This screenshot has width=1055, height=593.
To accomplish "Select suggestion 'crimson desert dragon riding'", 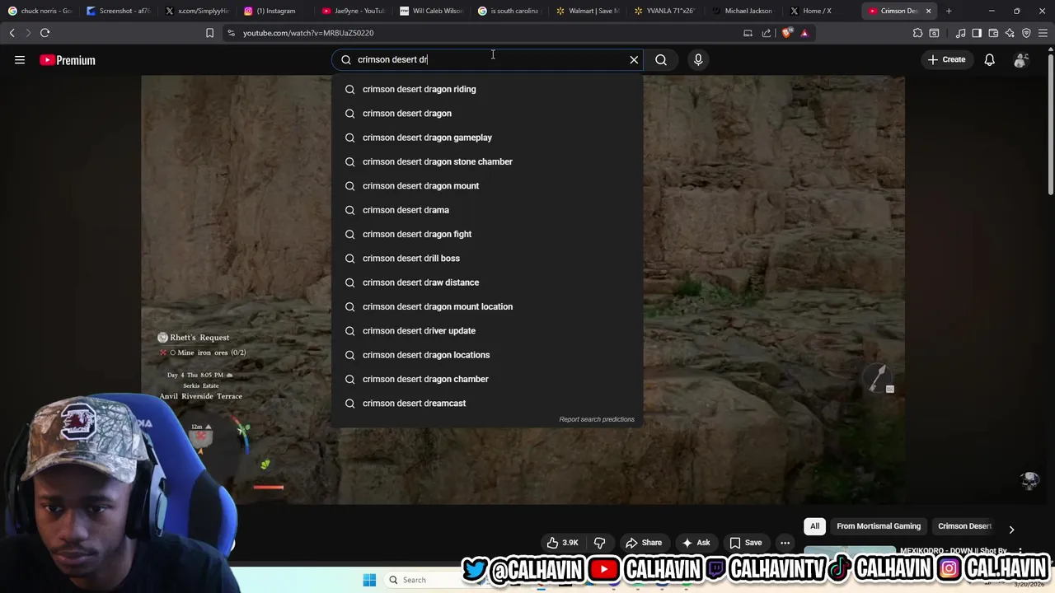I will [x=487, y=89].
